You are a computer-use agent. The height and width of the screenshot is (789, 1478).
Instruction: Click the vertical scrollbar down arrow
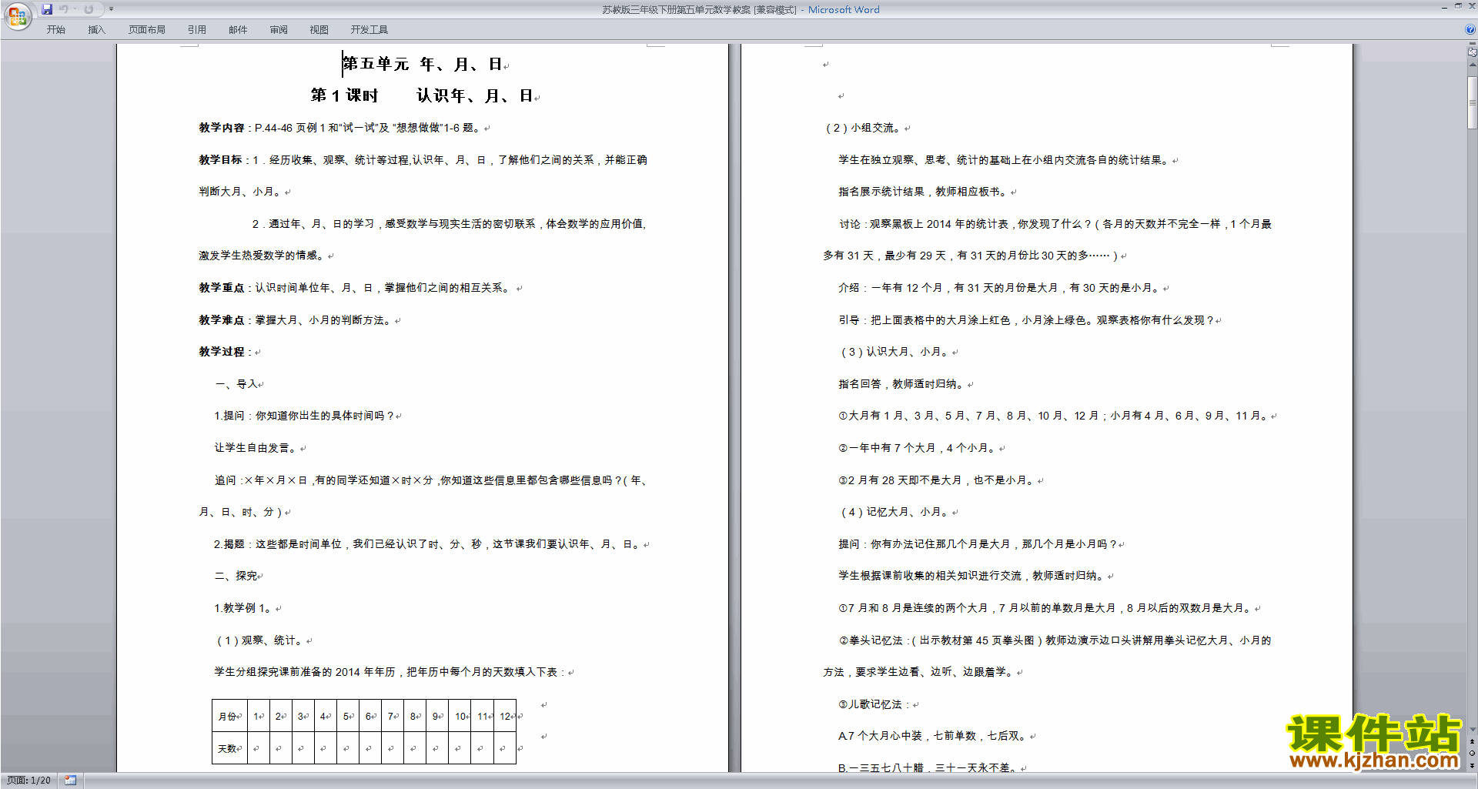pos(1473,729)
